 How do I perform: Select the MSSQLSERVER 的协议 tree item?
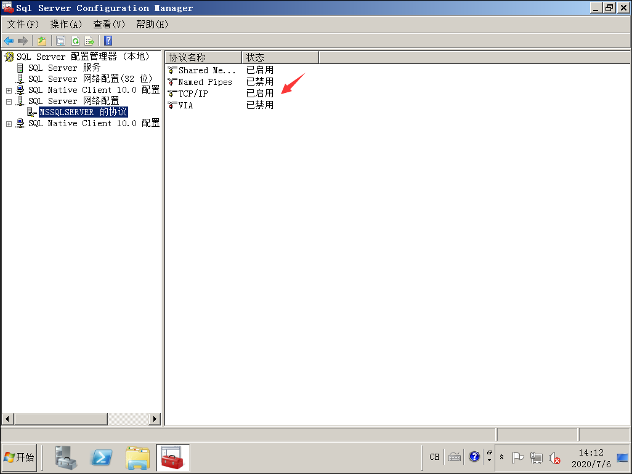point(83,112)
